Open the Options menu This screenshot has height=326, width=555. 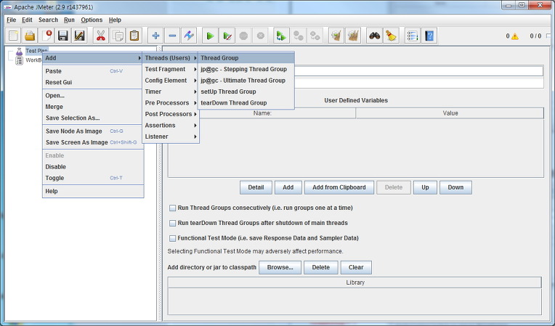pyautogui.click(x=92, y=20)
